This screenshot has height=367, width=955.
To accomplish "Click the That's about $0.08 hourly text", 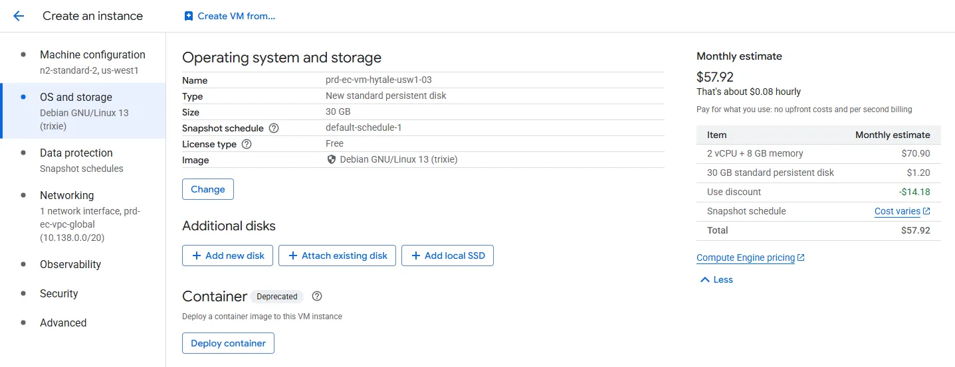I will pos(748,92).
